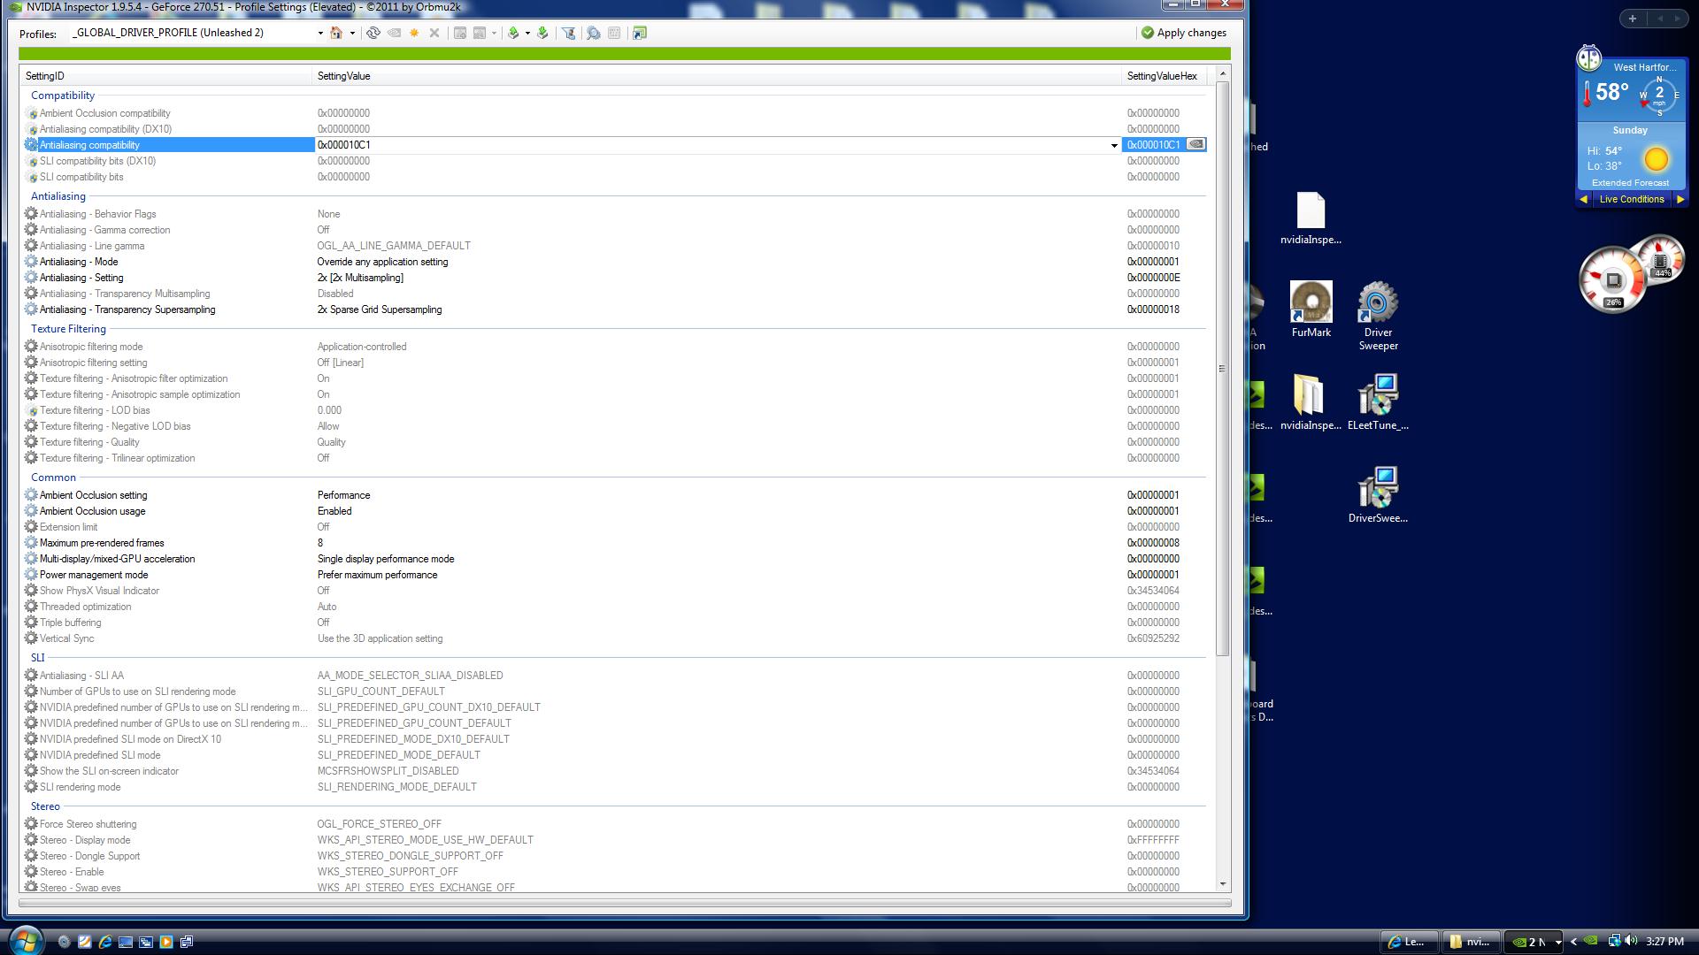The width and height of the screenshot is (1699, 955).
Task: Click Extended Forecast in weather gadget
Action: click(x=1630, y=183)
